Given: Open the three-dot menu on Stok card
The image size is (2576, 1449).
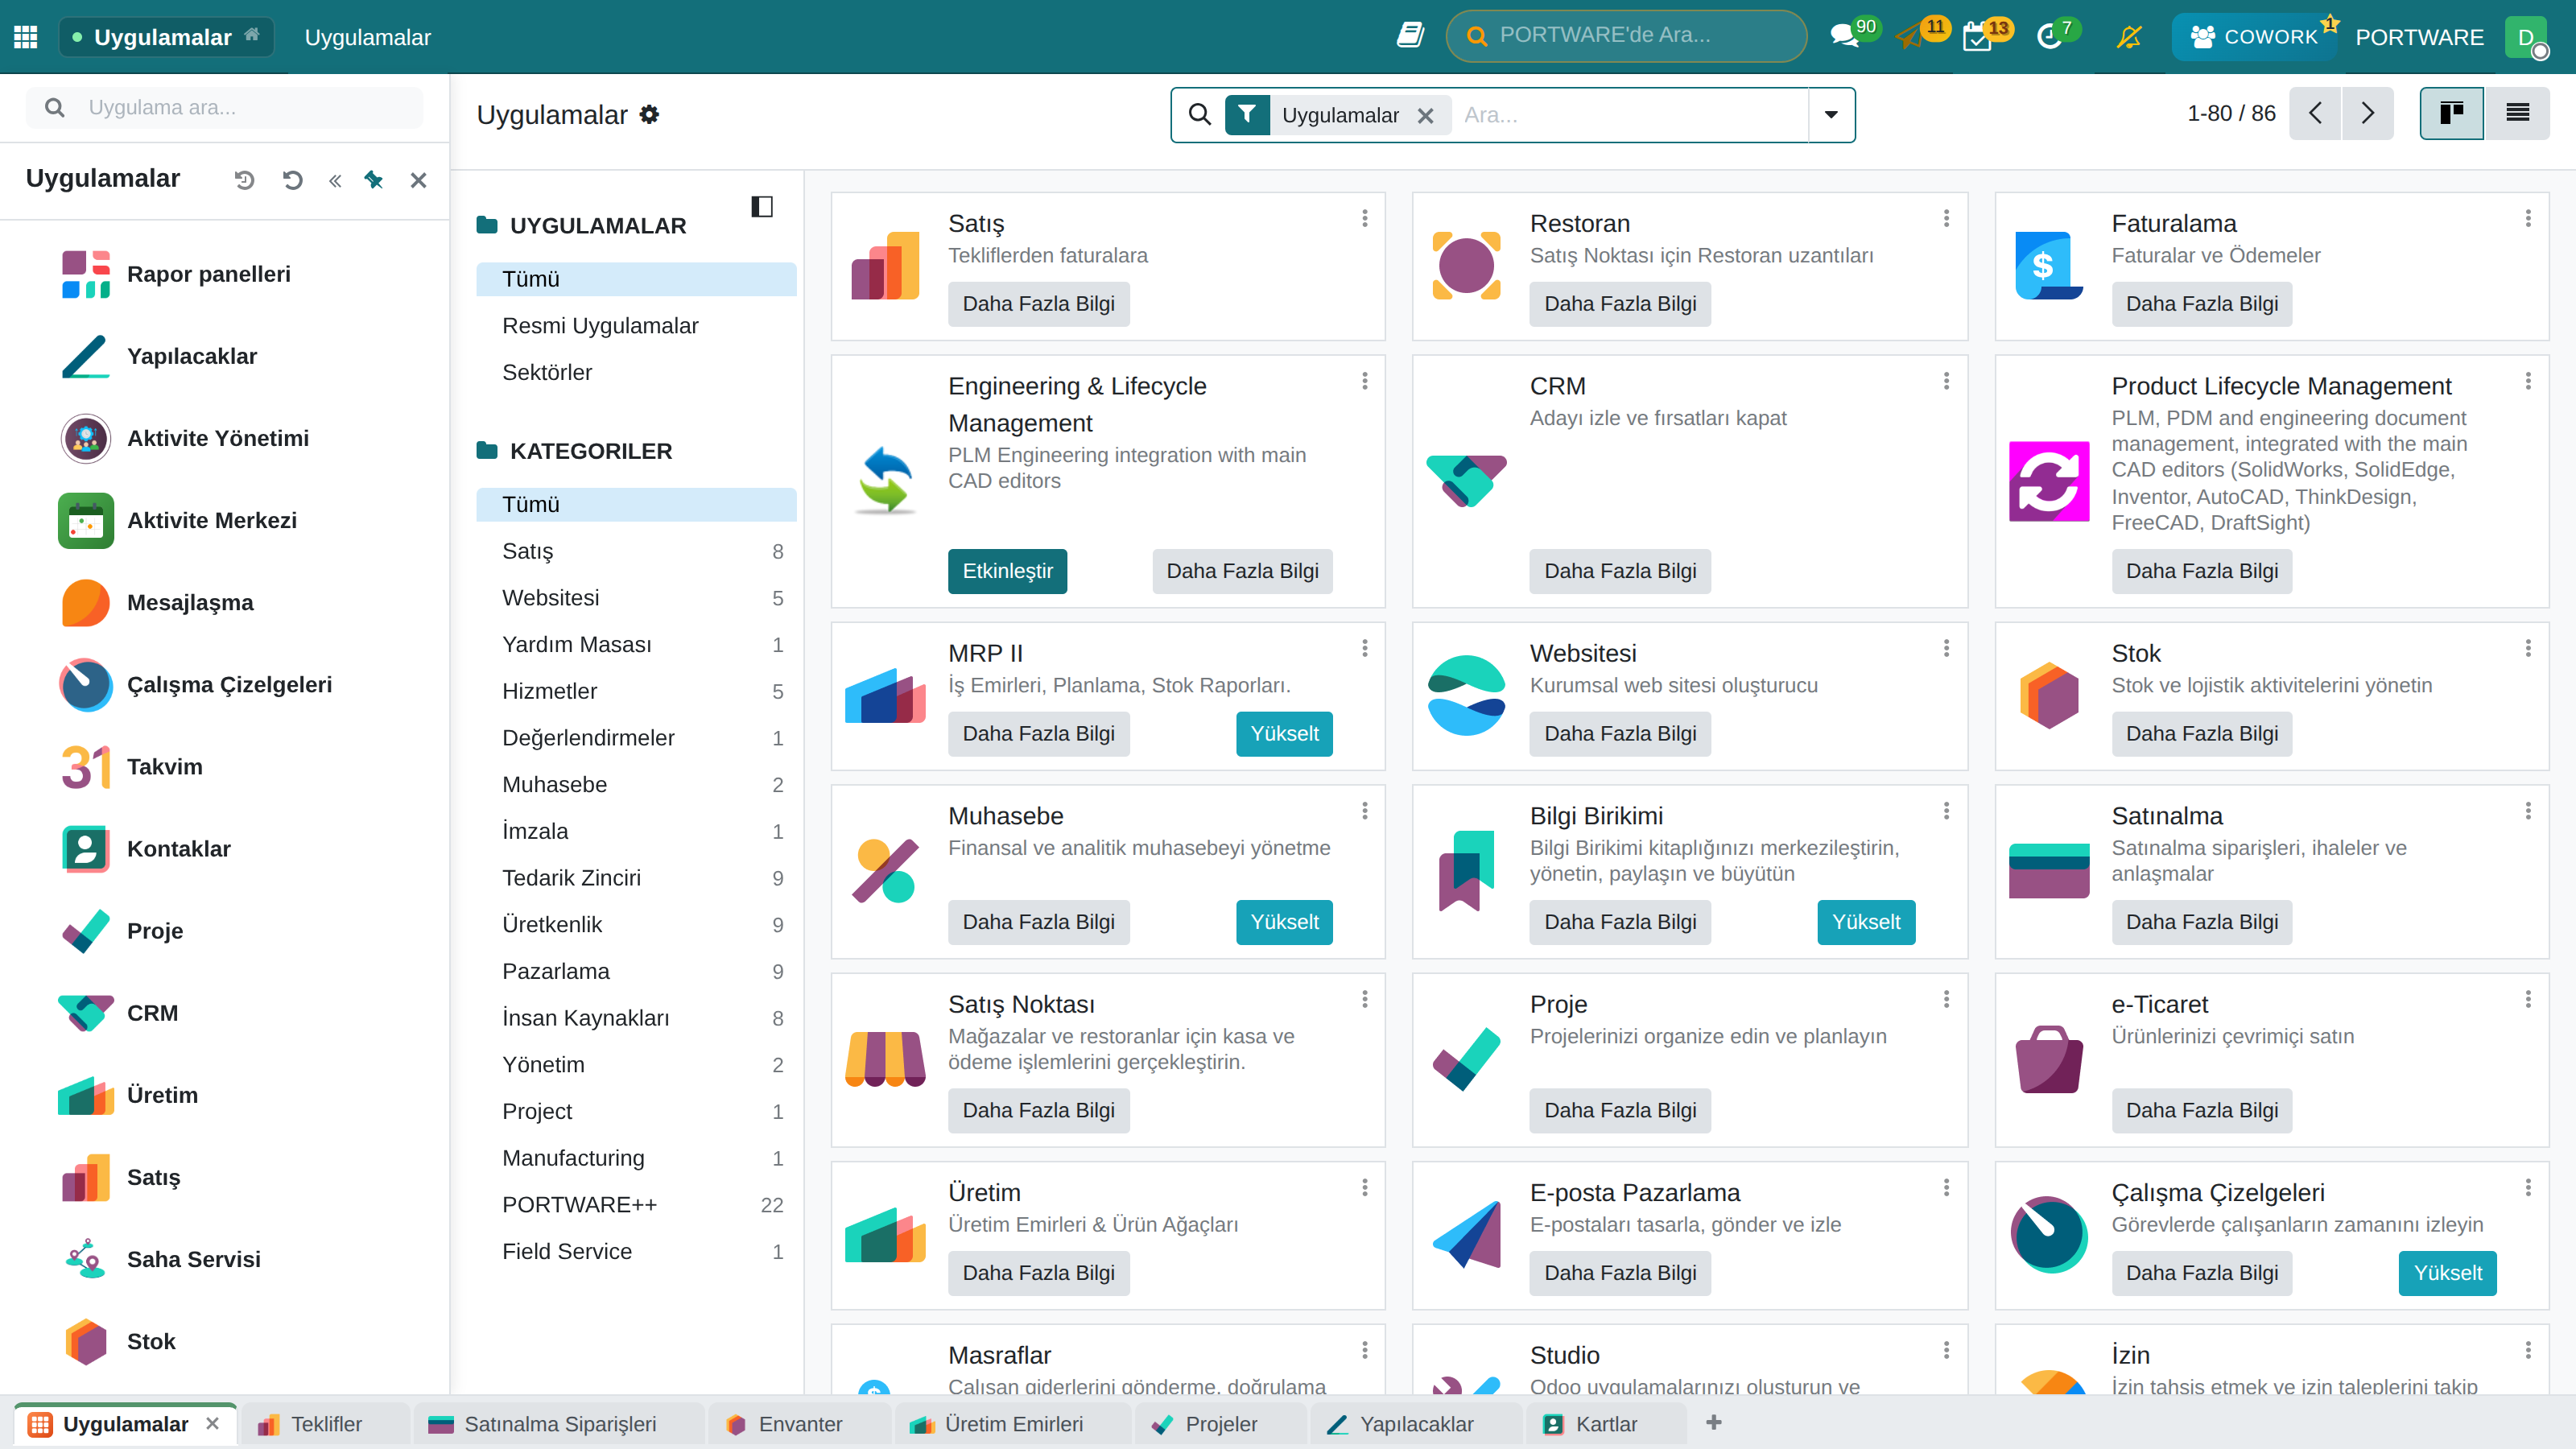Looking at the screenshot, I should click(x=2528, y=648).
